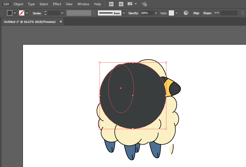The image size is (246, 167).
Task: Click the stroke weight input field
Action: coord(54,13)
